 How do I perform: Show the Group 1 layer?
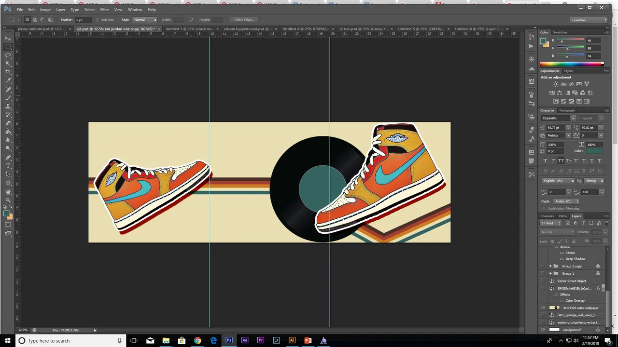click(x=543, y=273)
